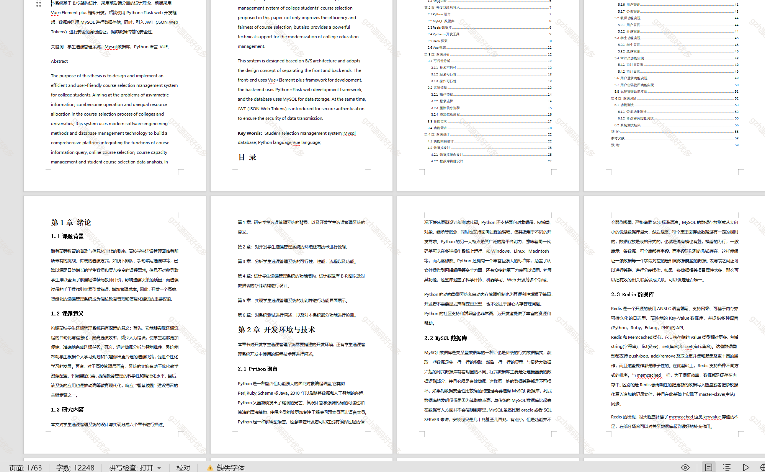Click the 2.3 Redis 数据库 heading
765x472 pixels.
point(632,294)
